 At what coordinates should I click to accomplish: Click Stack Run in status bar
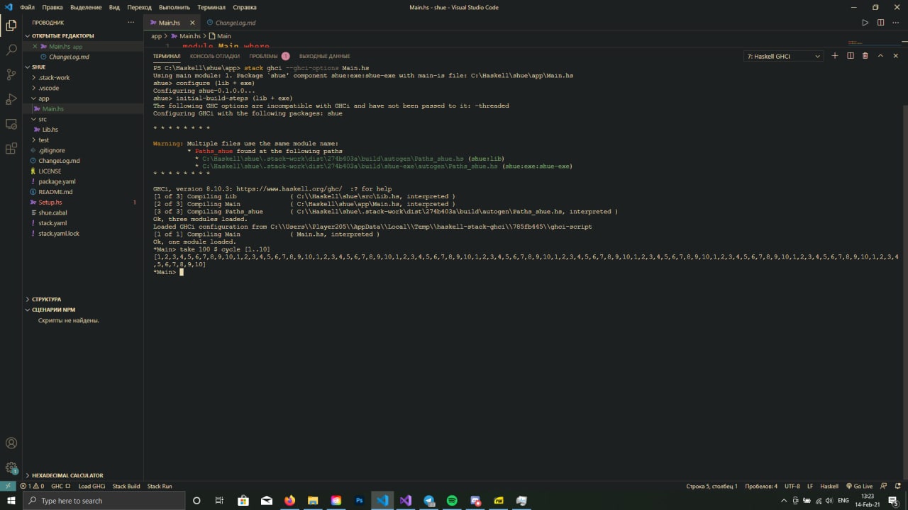160,486
